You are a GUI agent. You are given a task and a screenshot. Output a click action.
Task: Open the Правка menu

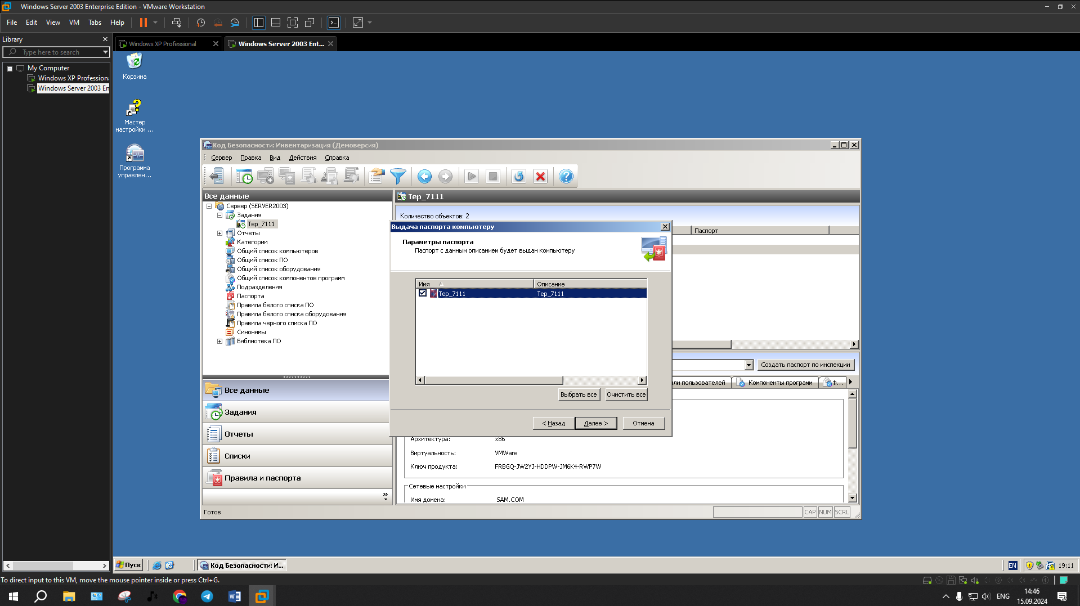point(250,158)
